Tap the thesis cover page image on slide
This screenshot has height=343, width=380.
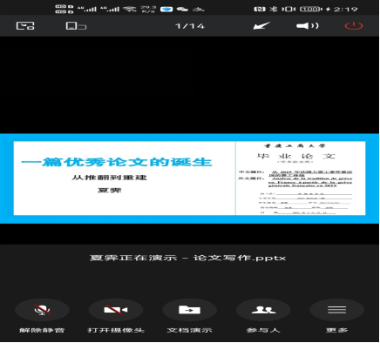pyautogui.click(x=301, y=178)
